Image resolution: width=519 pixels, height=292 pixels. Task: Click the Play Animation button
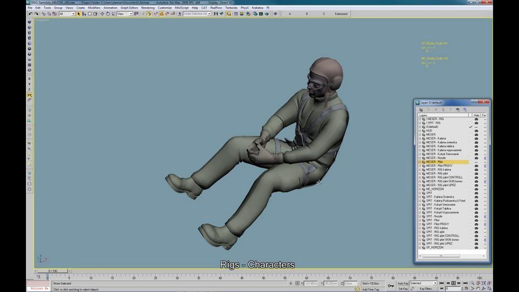coord(454,283)
